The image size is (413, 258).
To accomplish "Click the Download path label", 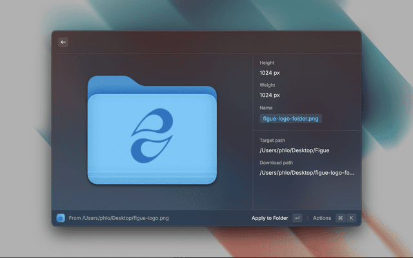I will (x=276, y=163).
